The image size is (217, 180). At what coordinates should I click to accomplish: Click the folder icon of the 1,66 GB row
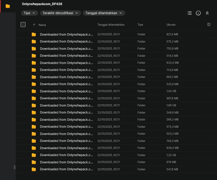[34, 105]
